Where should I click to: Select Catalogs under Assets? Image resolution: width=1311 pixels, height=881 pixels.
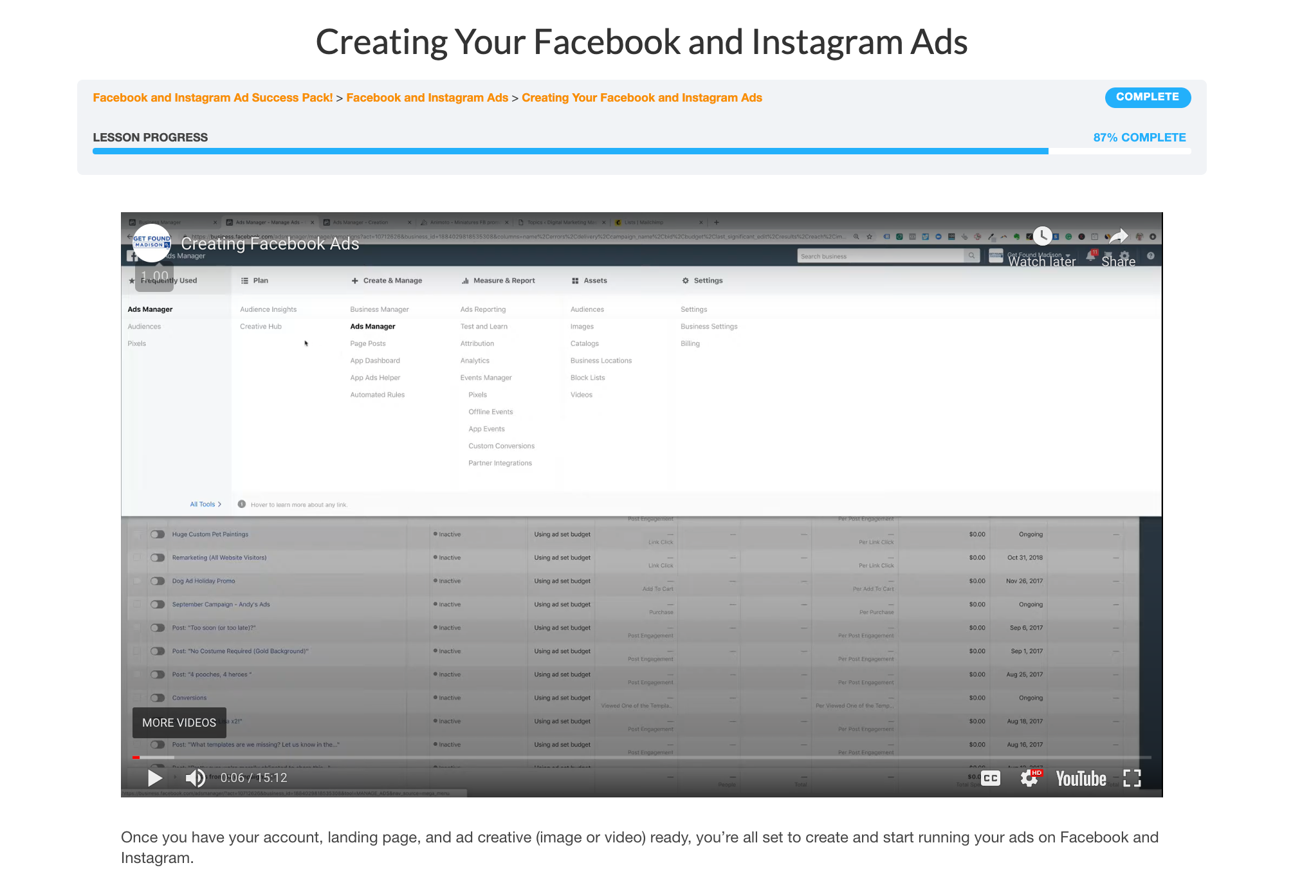click(584, 343)
